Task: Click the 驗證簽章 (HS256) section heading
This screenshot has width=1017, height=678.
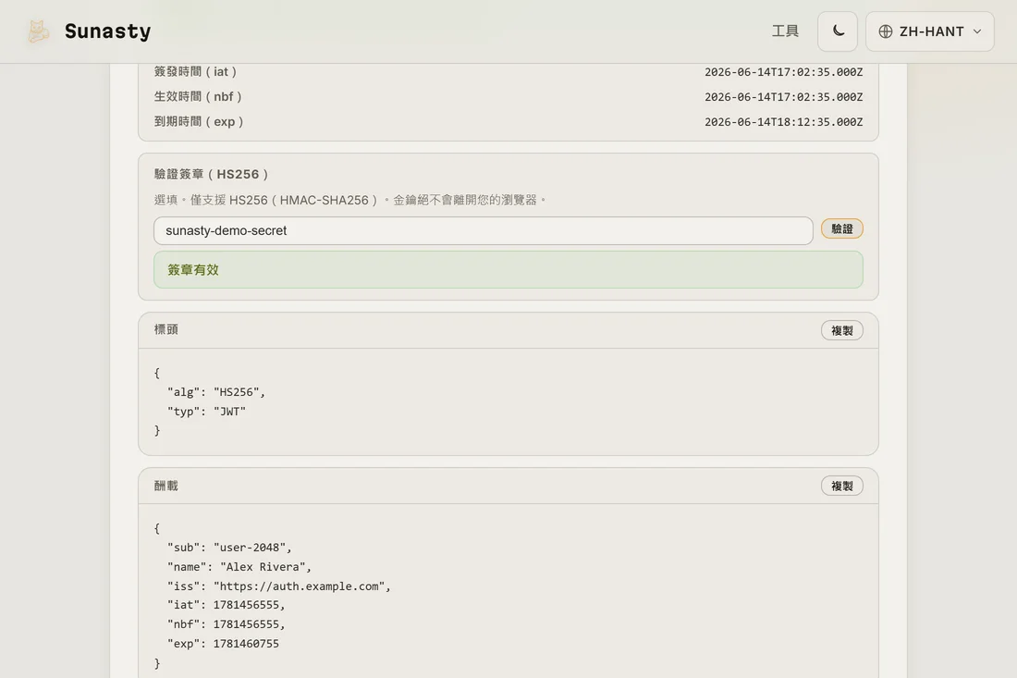Action: 211,174
